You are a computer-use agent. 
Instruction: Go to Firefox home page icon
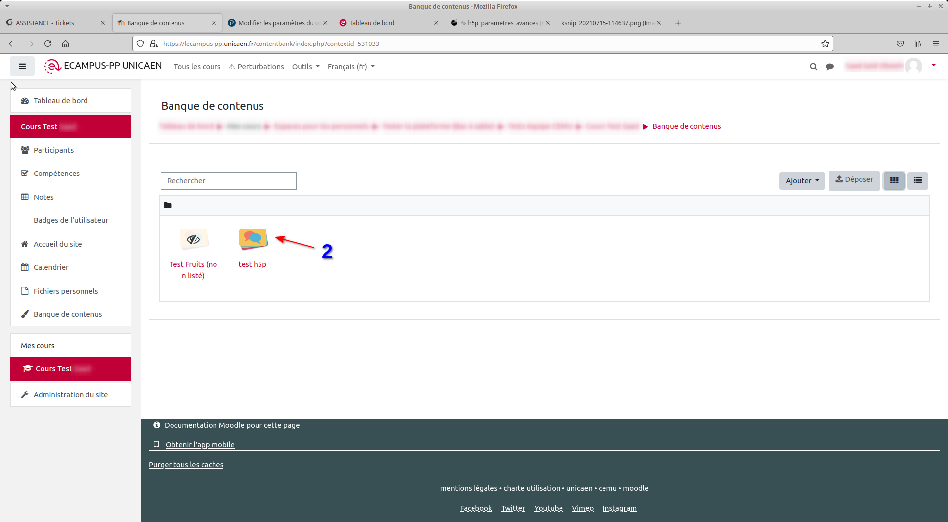click(x=65, y=43)
